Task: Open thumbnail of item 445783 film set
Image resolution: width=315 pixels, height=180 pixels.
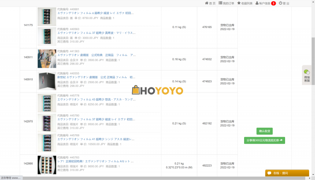Action: [47, 165]
